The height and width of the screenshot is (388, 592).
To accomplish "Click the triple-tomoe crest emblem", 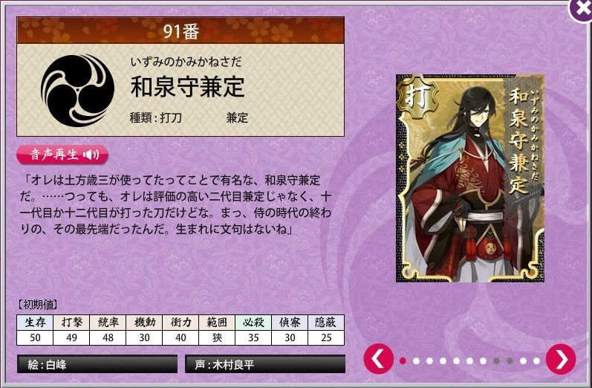I will click(x=77, y=90).
